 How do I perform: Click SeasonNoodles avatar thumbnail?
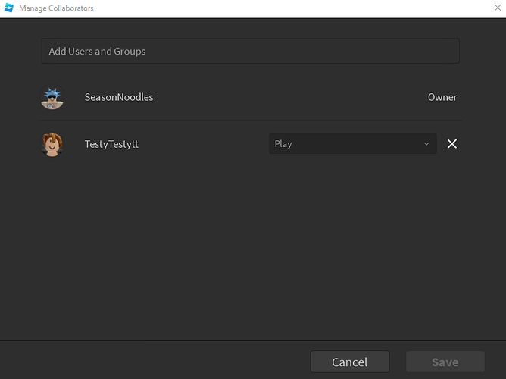point(52,97)
